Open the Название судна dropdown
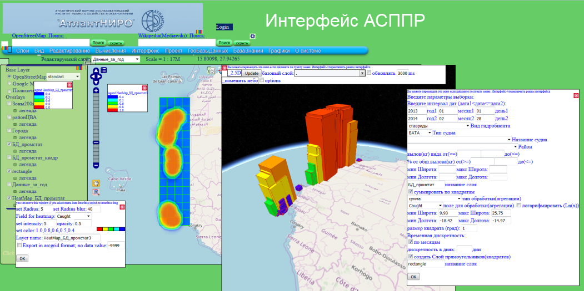The image size is (584, 291). (459, 140)
